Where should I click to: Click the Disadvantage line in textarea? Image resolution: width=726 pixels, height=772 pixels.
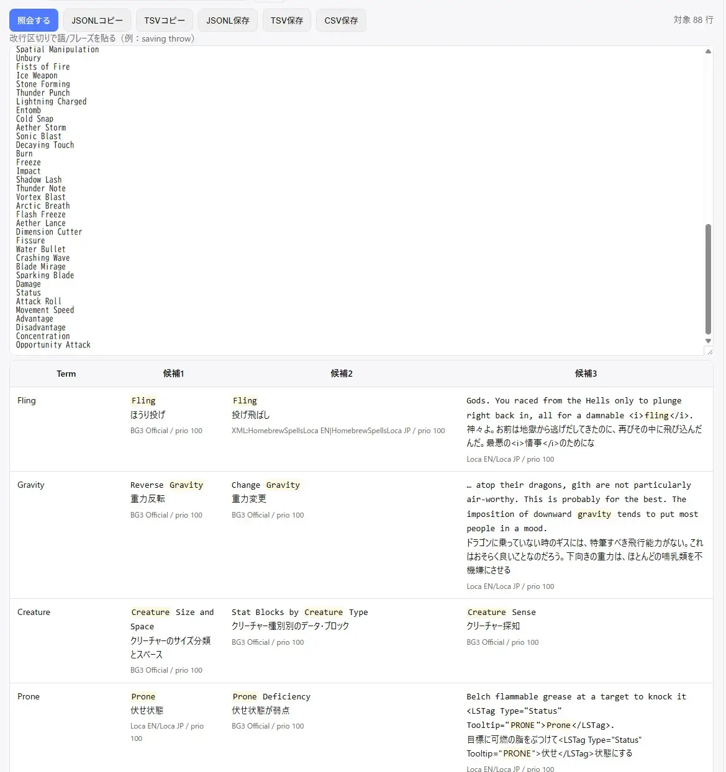[41, 327]
